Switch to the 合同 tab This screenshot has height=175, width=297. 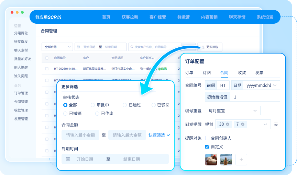pos(224,72)
